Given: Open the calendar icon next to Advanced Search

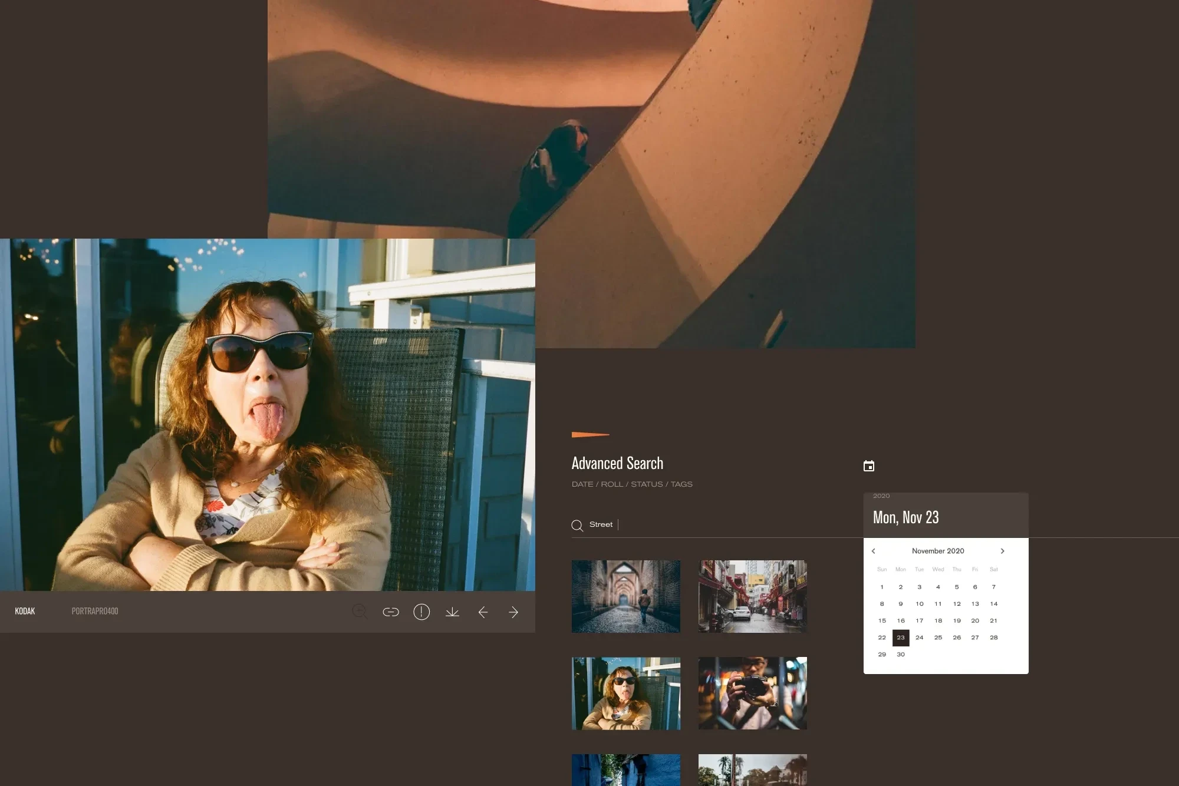Looking at the screenshot, I should tap(869, 466).
